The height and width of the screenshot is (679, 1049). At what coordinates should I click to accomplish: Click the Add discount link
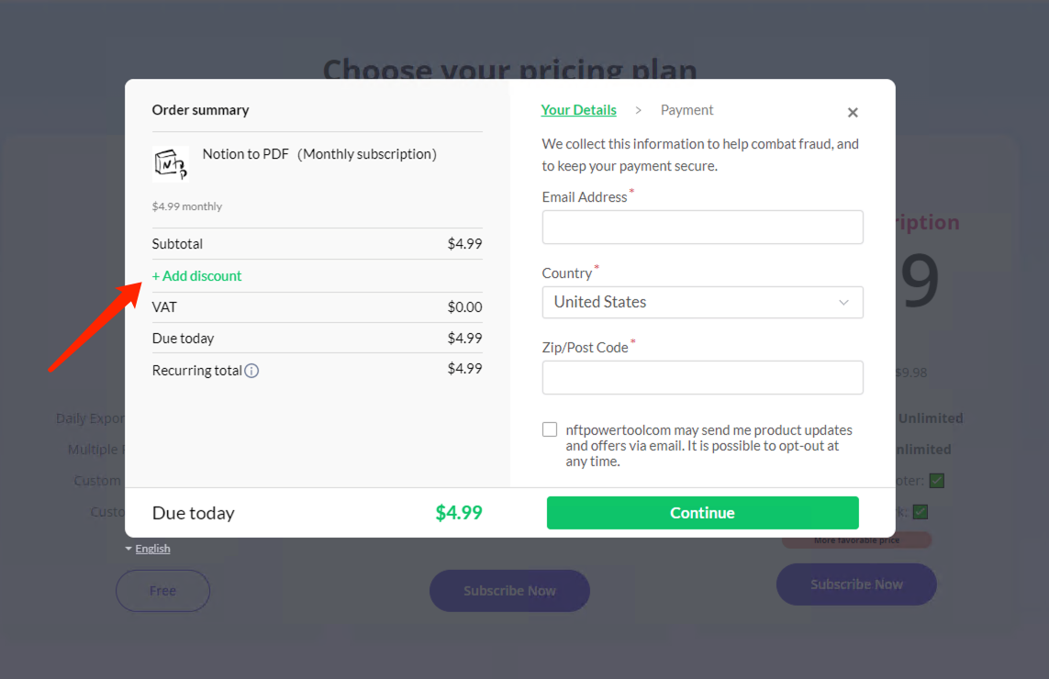196,275
